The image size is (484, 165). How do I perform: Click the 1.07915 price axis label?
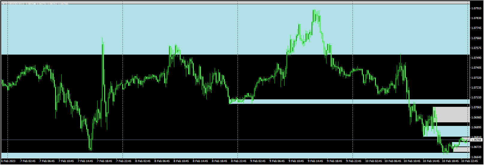(477, 8)
